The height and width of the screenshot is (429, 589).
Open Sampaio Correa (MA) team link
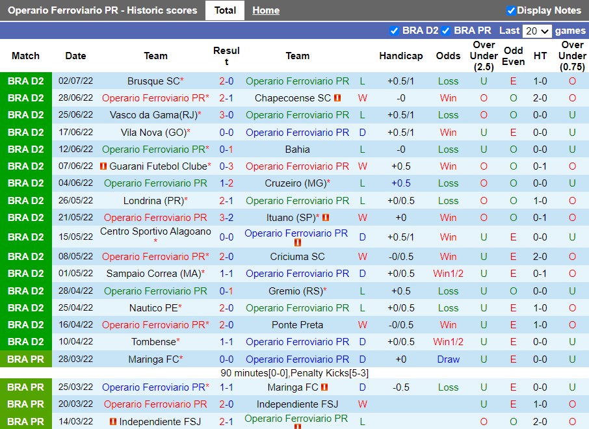pos(153,274)
